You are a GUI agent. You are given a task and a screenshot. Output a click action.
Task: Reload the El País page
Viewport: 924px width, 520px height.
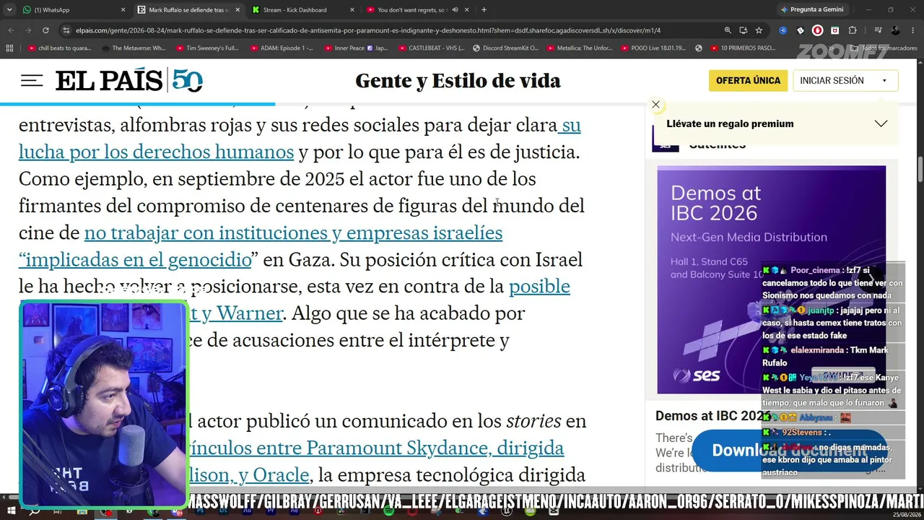[45, 30]
